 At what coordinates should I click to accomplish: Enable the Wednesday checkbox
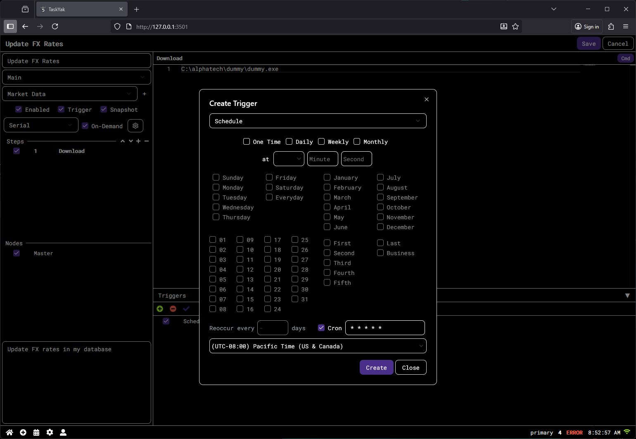[216, 207]
